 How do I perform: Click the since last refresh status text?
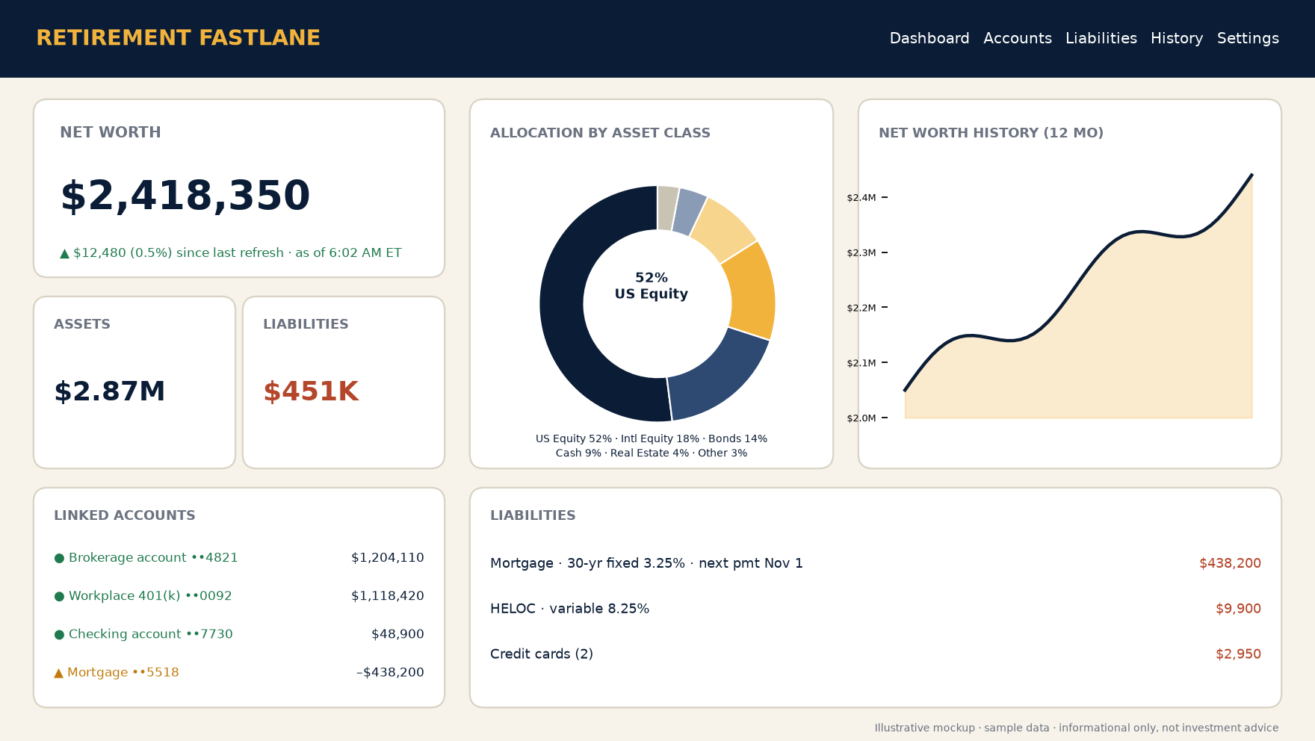coord(231,253)
